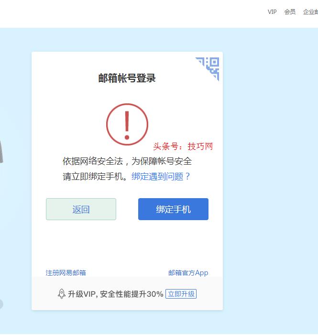Screen dimensions: 318x335
Task: Click the red exclamation warning icon
Action: click(127, 124)
